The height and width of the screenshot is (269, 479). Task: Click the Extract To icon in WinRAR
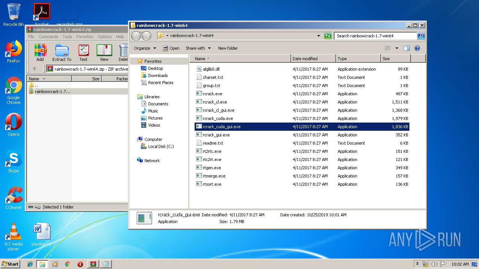pos(62,52)
